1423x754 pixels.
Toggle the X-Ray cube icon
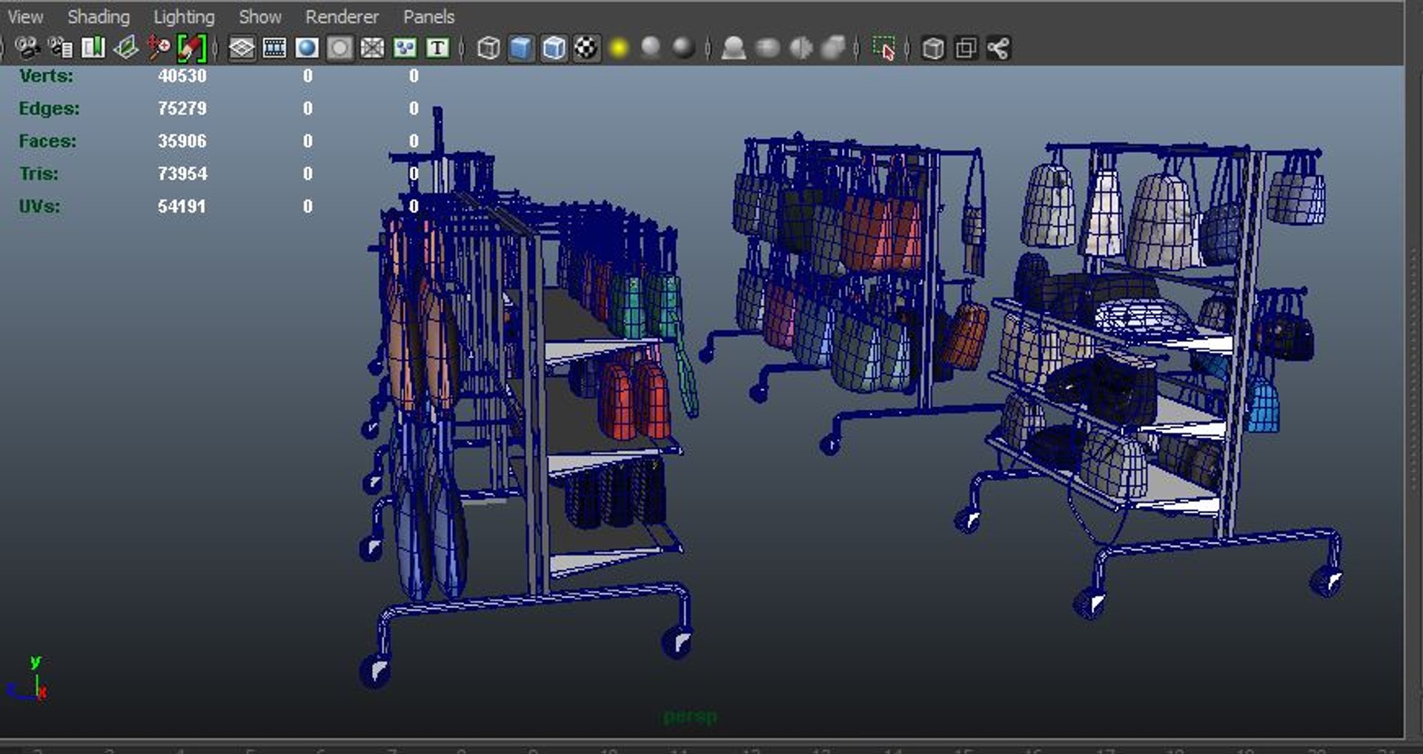pyautogui.click(x=933, y=48)
